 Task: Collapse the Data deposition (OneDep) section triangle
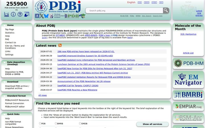tap(5, 62)
